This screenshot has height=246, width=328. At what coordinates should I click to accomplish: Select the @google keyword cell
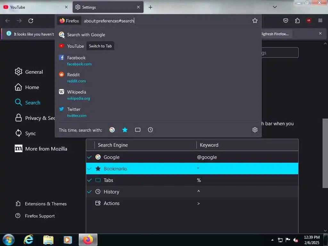[x=207, y=157]
